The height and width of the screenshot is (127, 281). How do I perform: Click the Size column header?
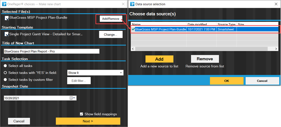tap(258, 24)
